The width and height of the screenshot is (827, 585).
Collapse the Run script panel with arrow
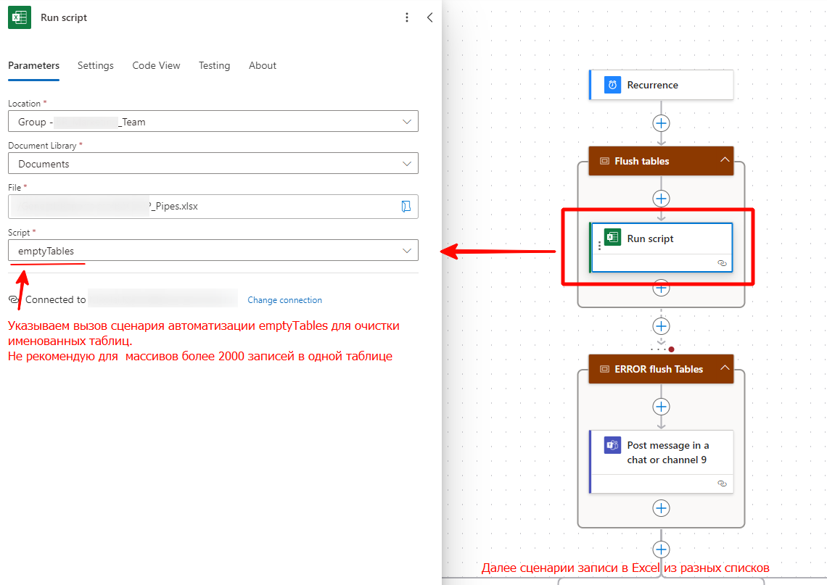click(x=429, y=17)
